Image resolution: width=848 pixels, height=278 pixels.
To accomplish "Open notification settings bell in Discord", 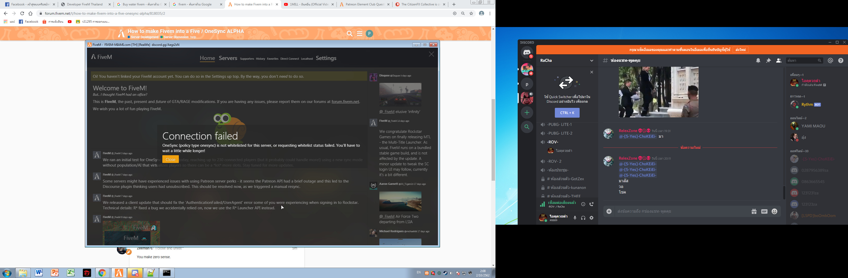I will (x=758, y=60).
